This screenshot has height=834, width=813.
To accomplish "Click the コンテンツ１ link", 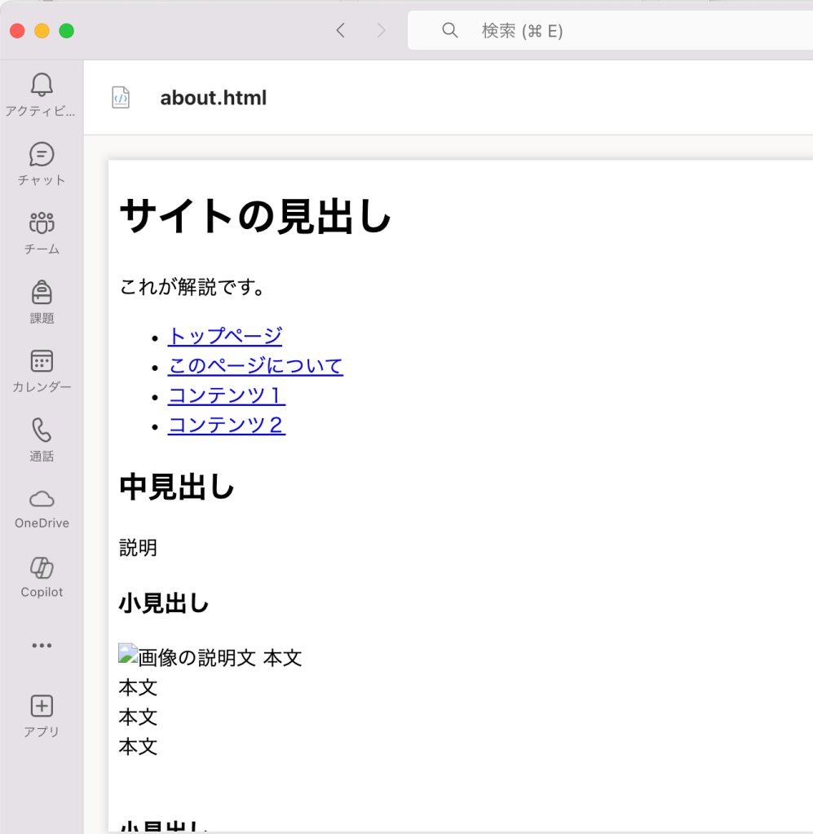I will tap(227, 396).
